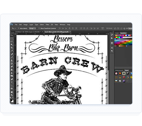The image size is (142, 126).
Task: Select the History Brush tool
Action: tap(12, 64)
